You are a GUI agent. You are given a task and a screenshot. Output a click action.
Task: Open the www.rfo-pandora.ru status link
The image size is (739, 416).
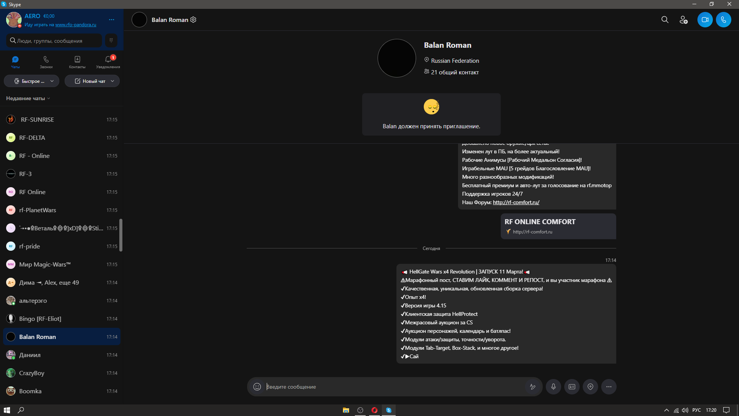click(x=76, y=25)
